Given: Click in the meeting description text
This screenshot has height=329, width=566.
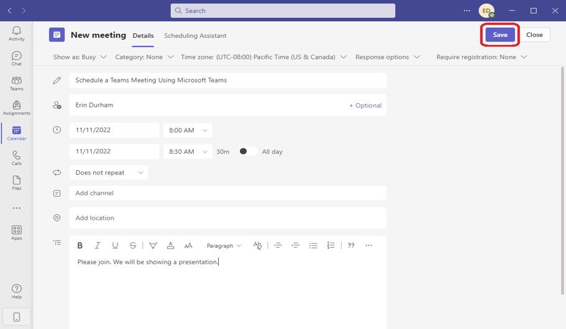Looking at the screenshot, I should pyautogui.click(x=148, y=262).
